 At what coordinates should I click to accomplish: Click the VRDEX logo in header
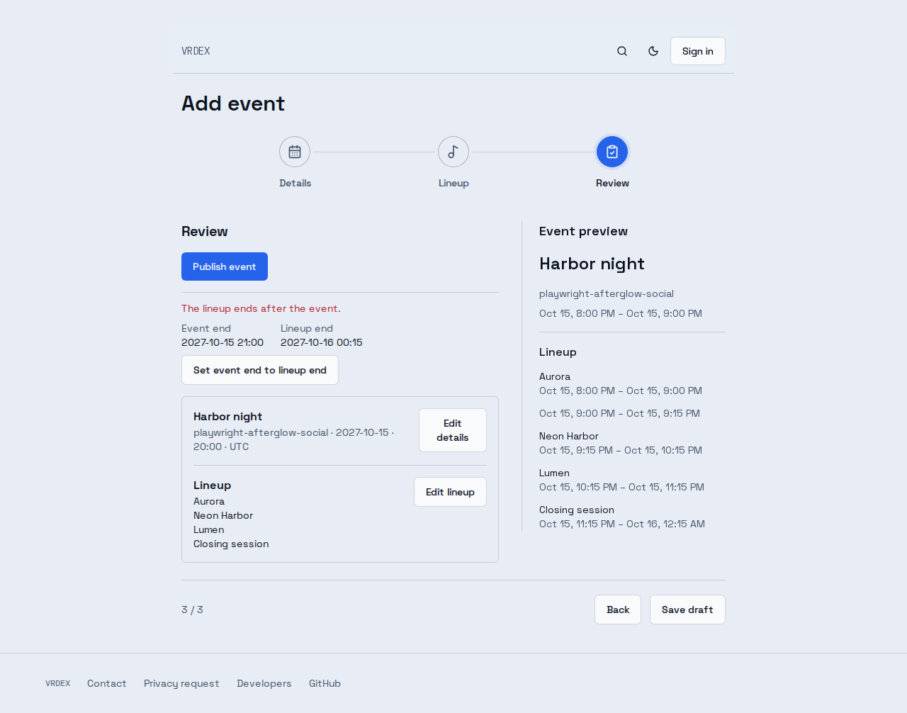pos(196,51)
